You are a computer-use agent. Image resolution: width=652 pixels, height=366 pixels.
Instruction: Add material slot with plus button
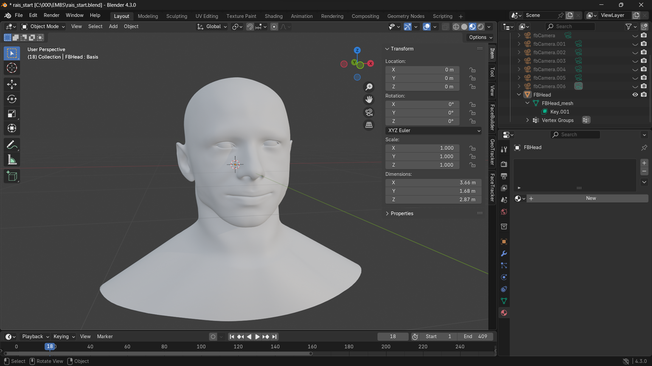(x=644, y=163)
